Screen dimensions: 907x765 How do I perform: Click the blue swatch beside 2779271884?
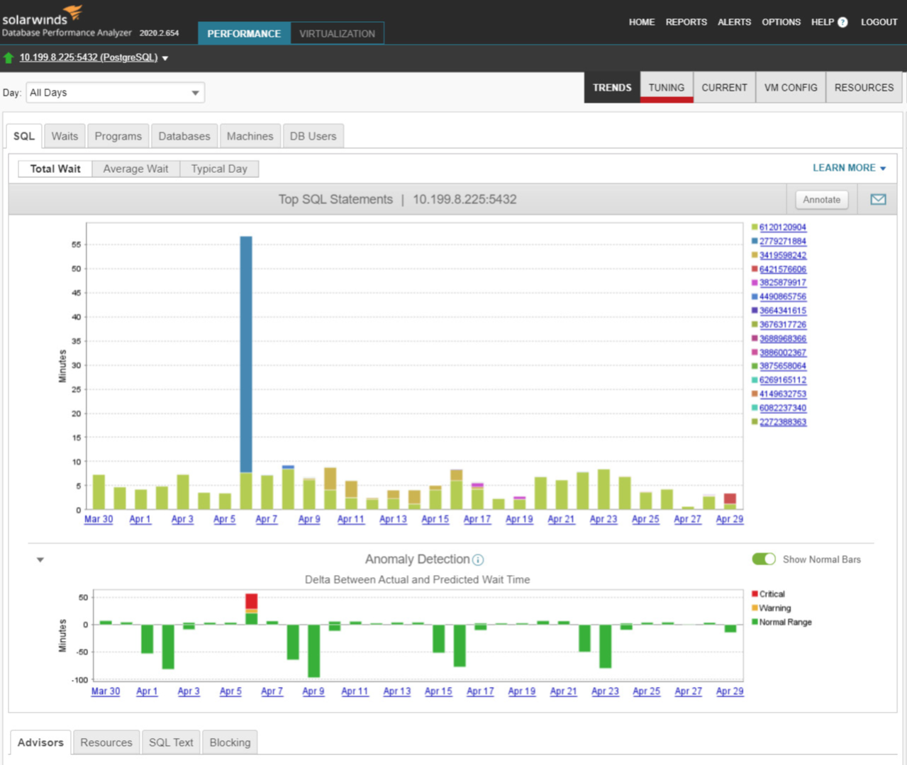pyautogui.click(x=755, y=241)
